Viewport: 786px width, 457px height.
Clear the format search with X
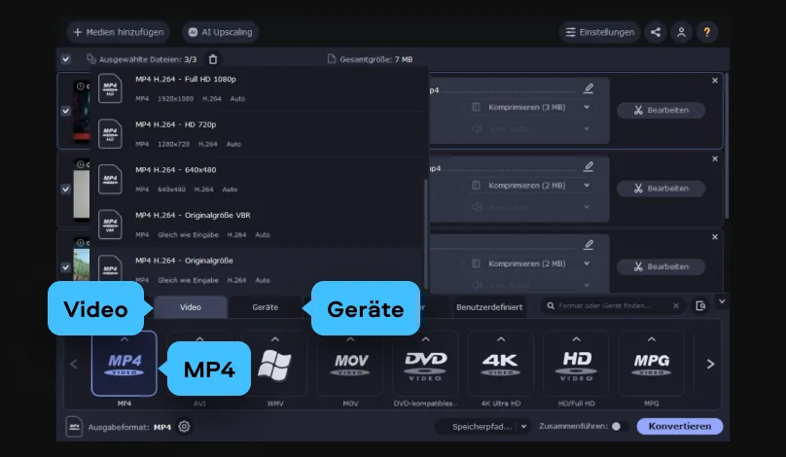pyautogui.click(x=676, y=305)
